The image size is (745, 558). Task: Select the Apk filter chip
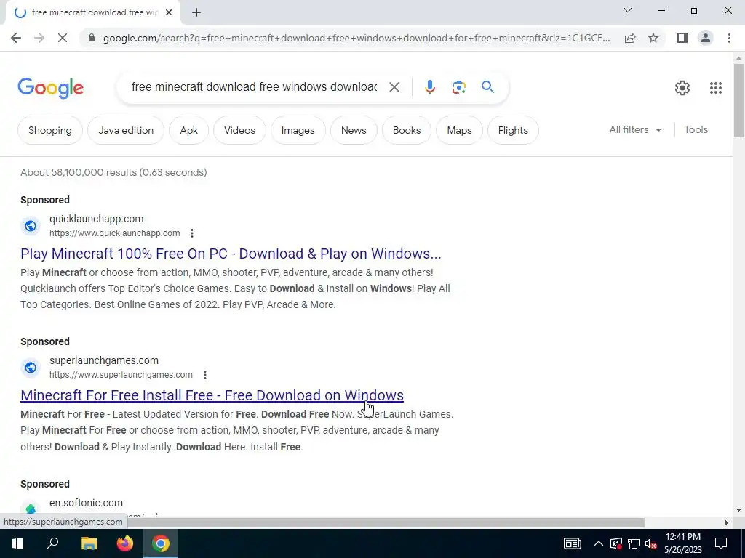coord(188,131)
